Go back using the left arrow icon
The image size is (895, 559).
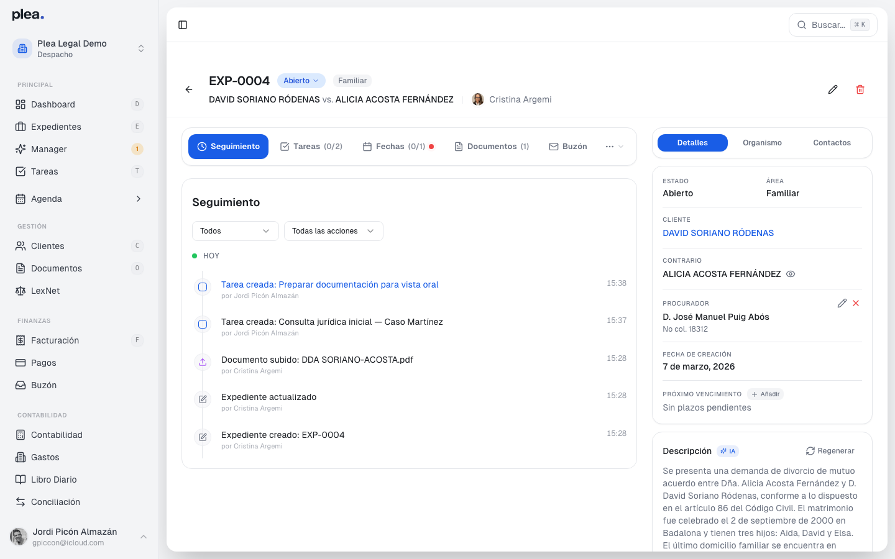pyautogui.click(x=189, y=89)
